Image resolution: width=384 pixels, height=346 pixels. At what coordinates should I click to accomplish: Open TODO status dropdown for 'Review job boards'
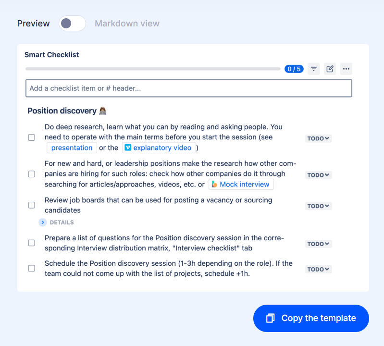pyautogui.click(x=319, y=206)
